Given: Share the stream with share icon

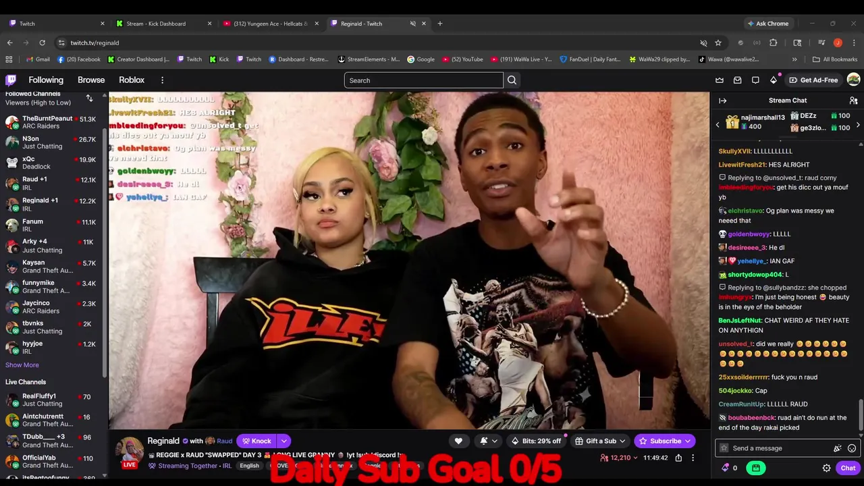Looking at the screenshot, I should tap(678, 458).
